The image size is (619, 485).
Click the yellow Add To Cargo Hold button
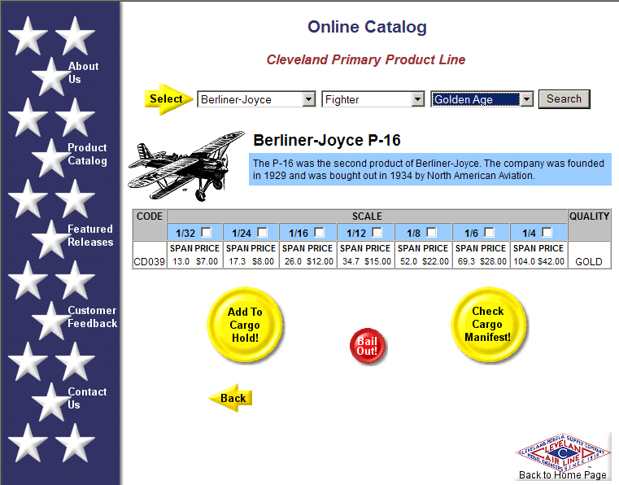pyautogui.click(x=245, y=325)
